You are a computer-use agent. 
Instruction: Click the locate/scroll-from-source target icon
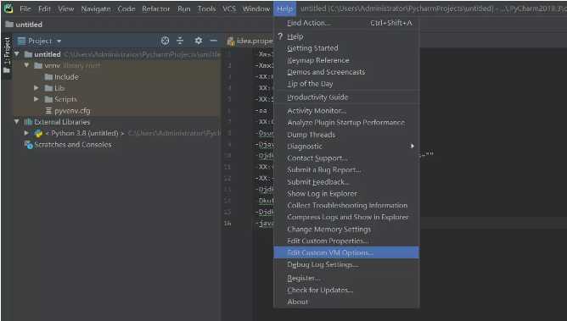pyautogui.click(x=165, y=41)
